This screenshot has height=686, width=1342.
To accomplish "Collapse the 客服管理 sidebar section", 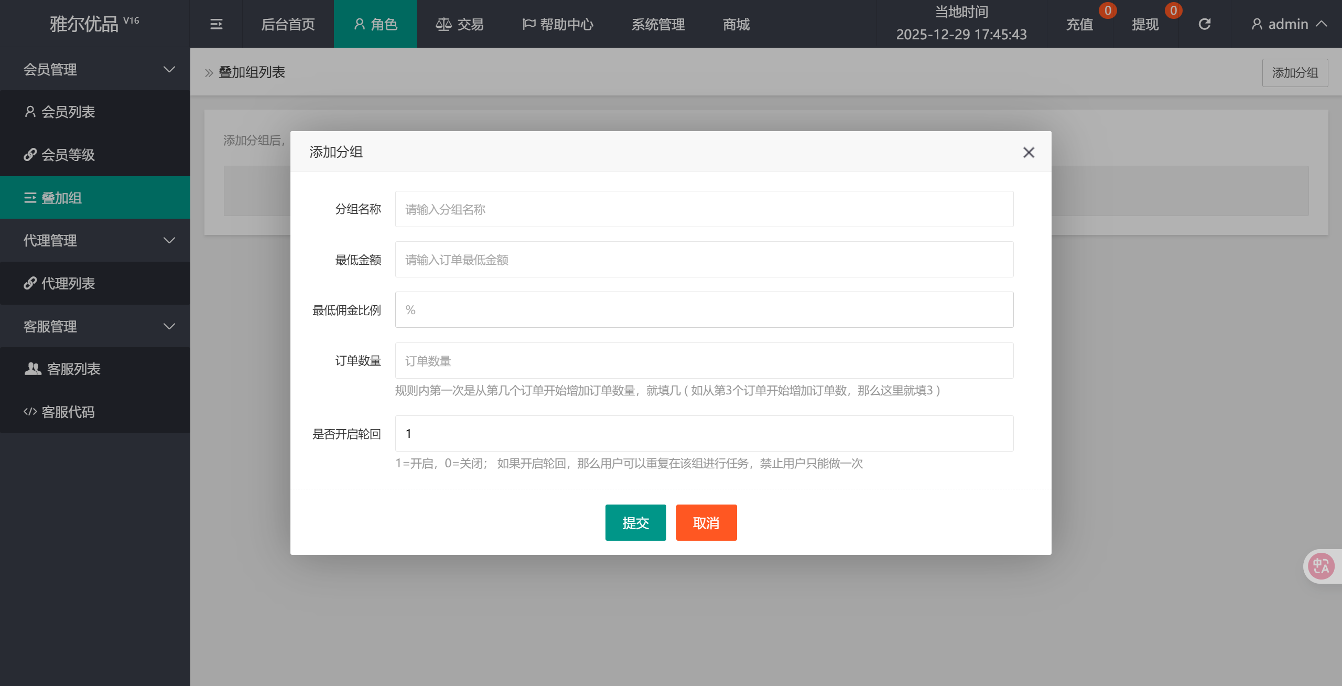I will tap(95, 326).
